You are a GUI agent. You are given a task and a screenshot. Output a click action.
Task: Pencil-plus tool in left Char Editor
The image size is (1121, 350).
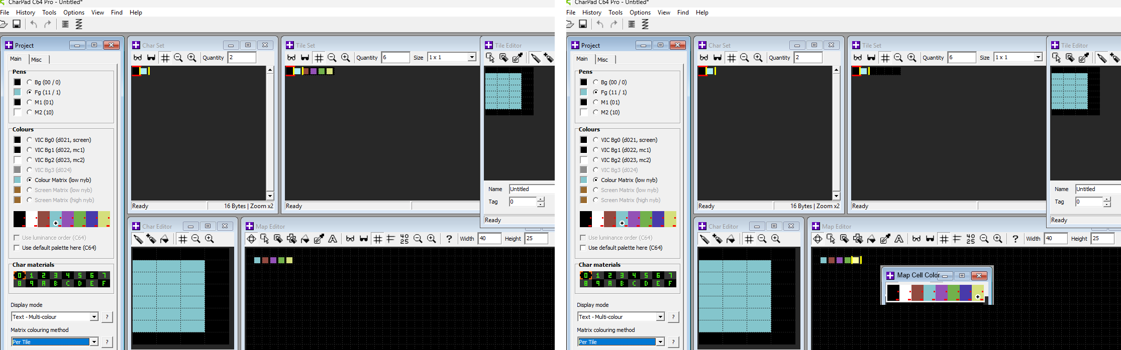pos(151,239)
